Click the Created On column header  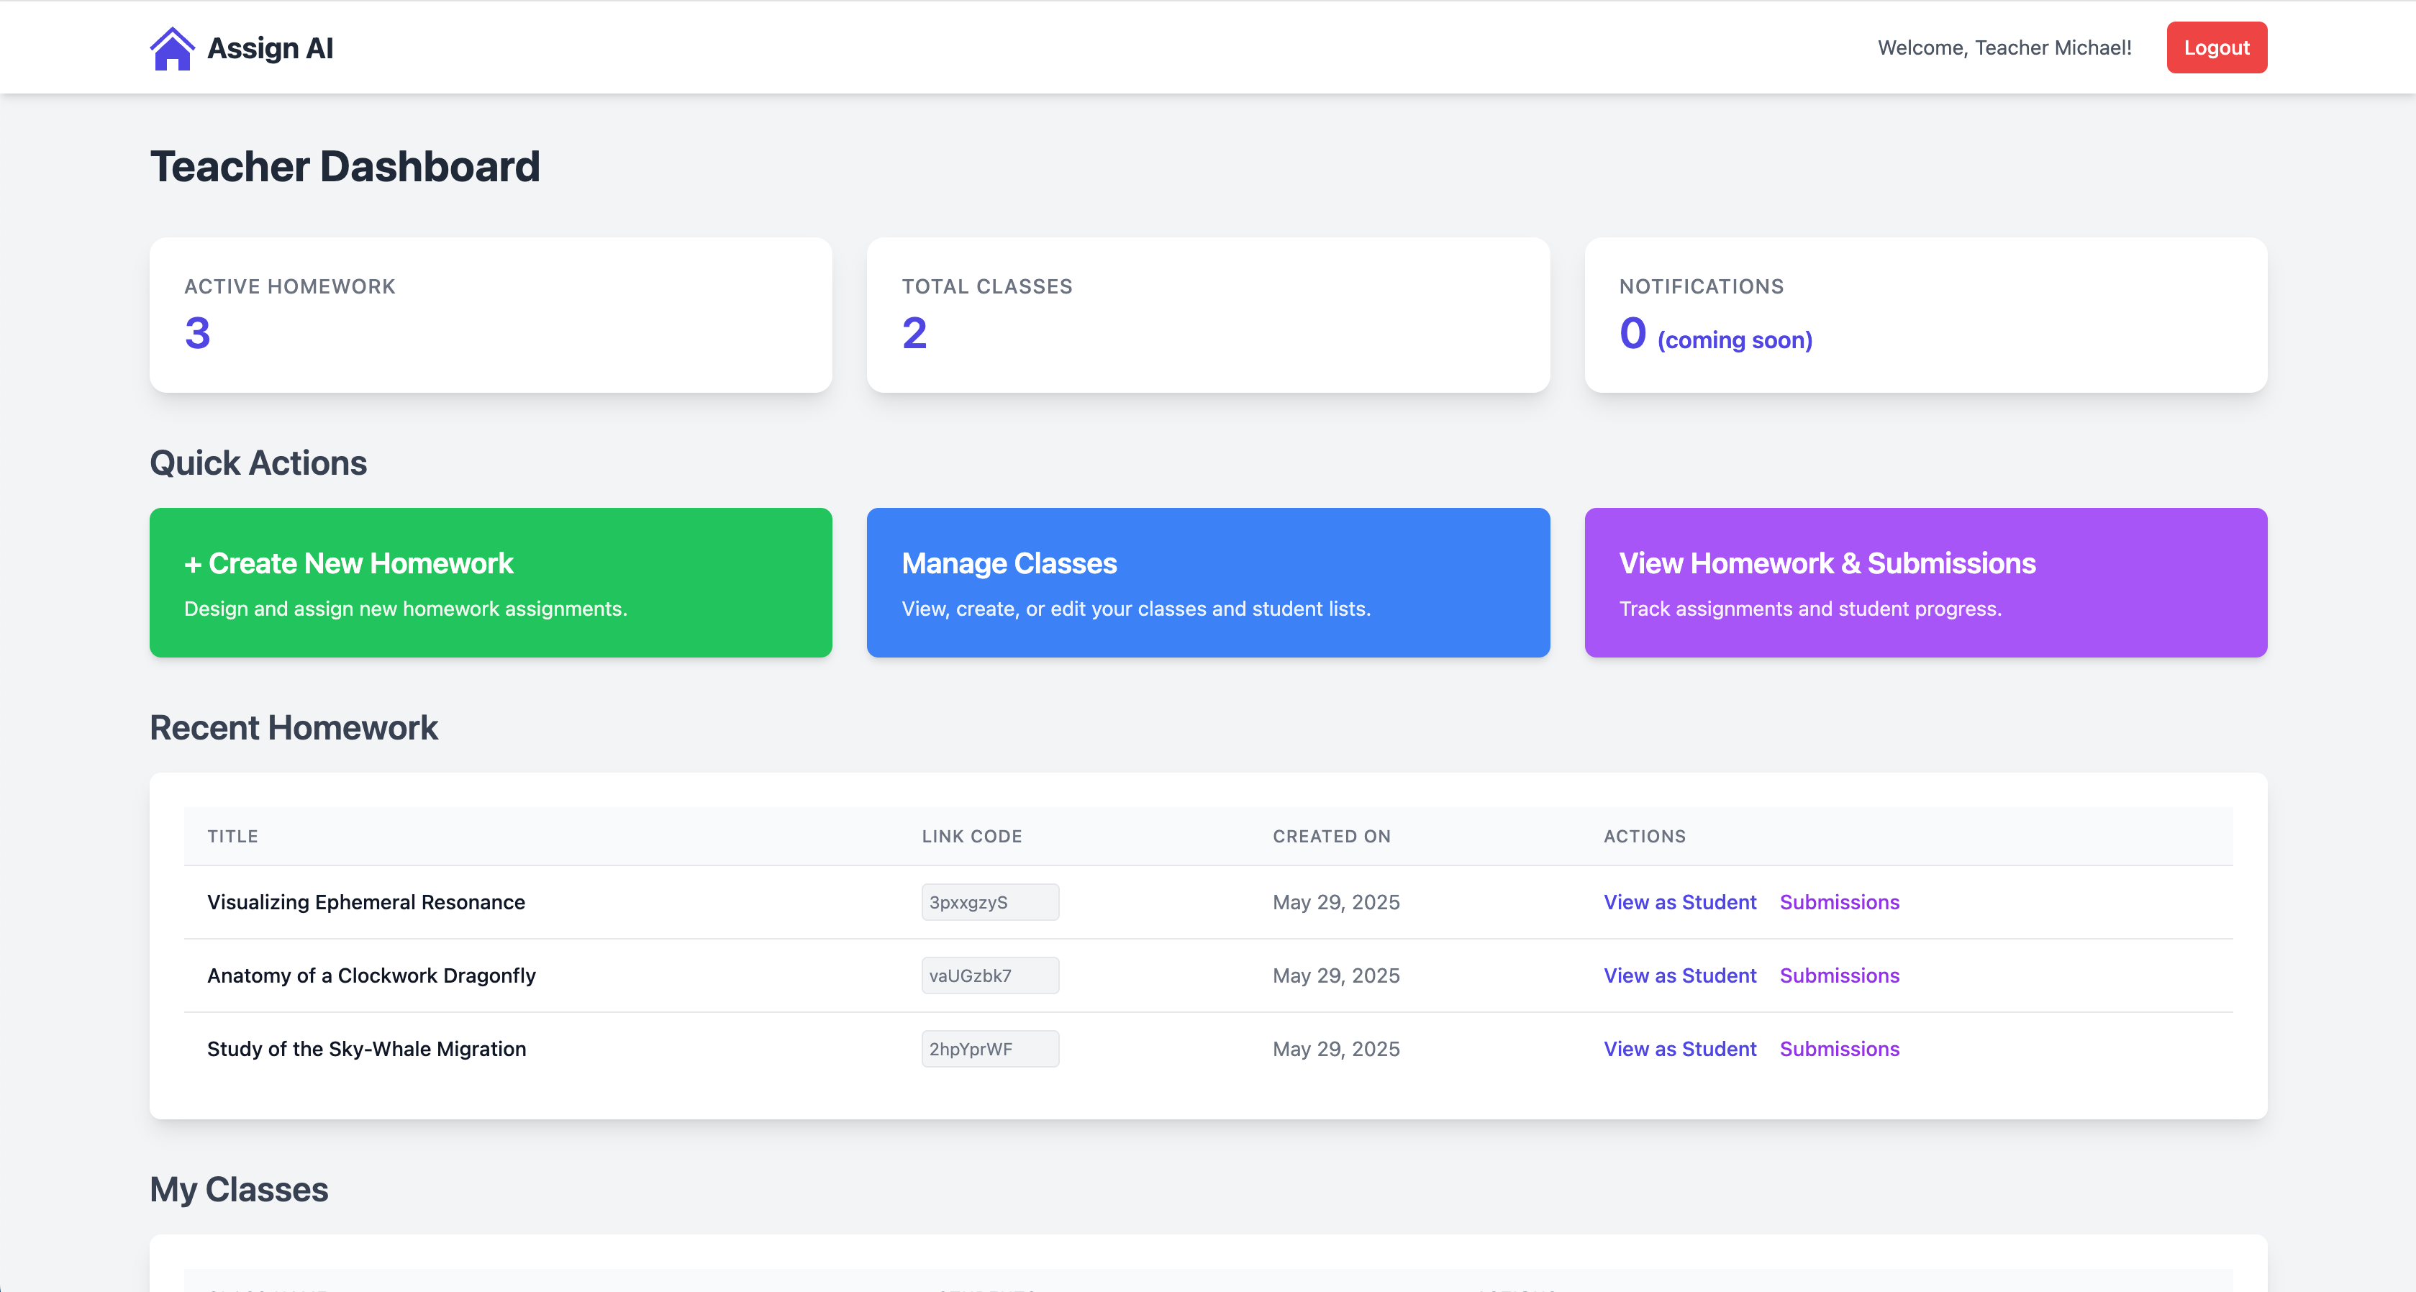click(1331, 837)
